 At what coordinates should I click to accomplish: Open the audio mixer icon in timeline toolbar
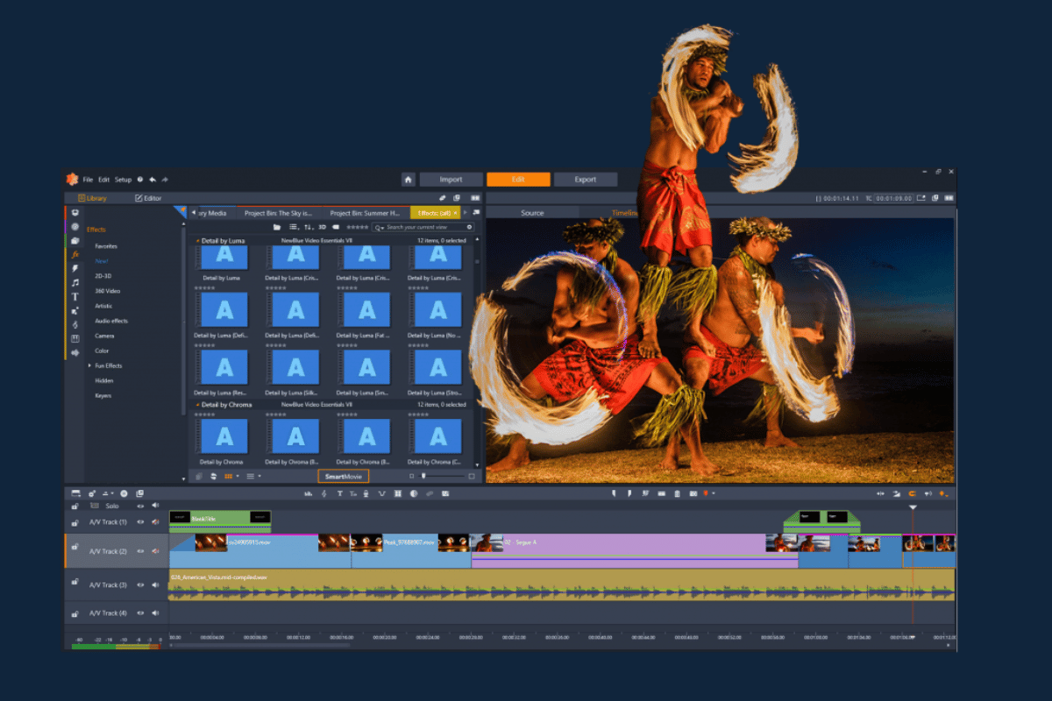click(x=309, y=494)
